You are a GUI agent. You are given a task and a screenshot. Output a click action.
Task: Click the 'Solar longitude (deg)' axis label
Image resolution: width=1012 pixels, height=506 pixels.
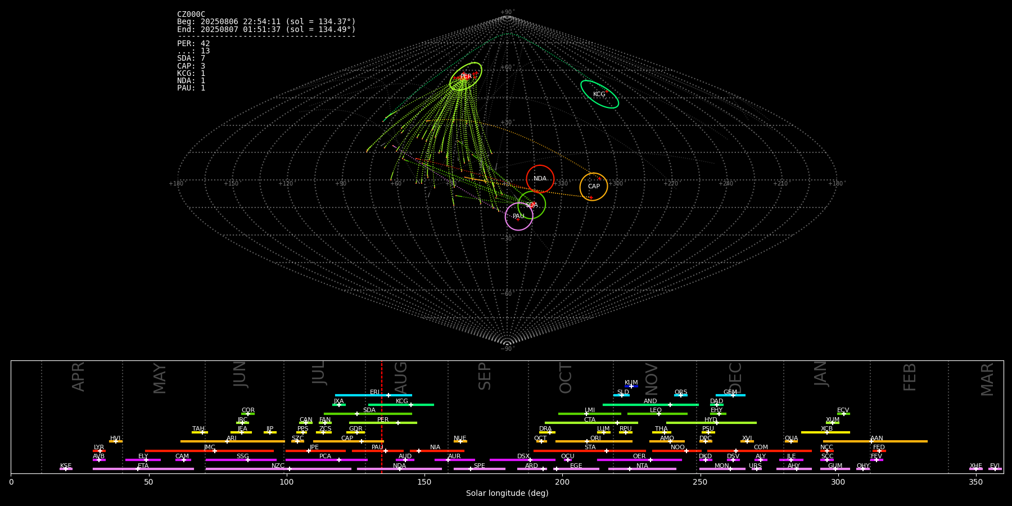tap(507, 494)
